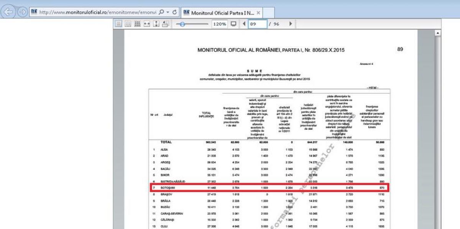Click the browser Back button

[x=9, y=12]
